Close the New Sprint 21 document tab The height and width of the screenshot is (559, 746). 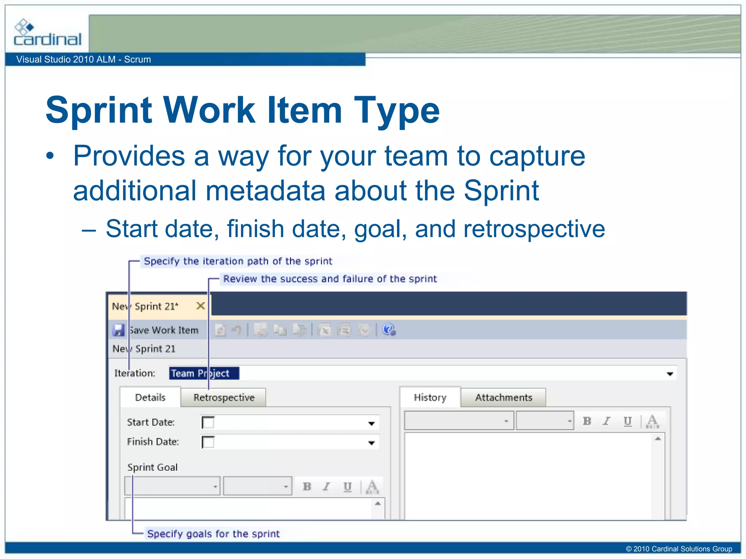click(200, 306)
